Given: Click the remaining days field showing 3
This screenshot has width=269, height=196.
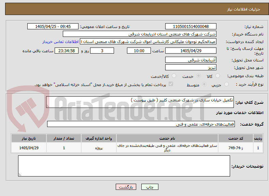Looking at the screenshot, I should (x=102, y=51).
